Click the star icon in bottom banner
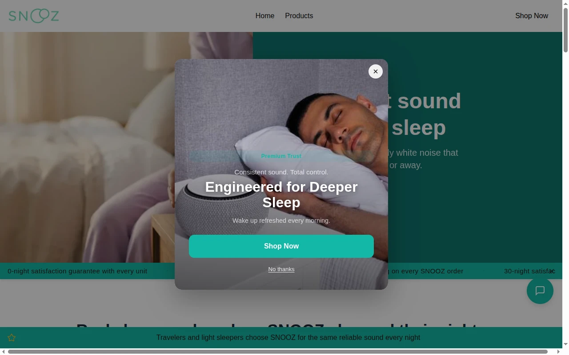The width and height of the screenshot is (569, 355). click(x=12, y=338)
